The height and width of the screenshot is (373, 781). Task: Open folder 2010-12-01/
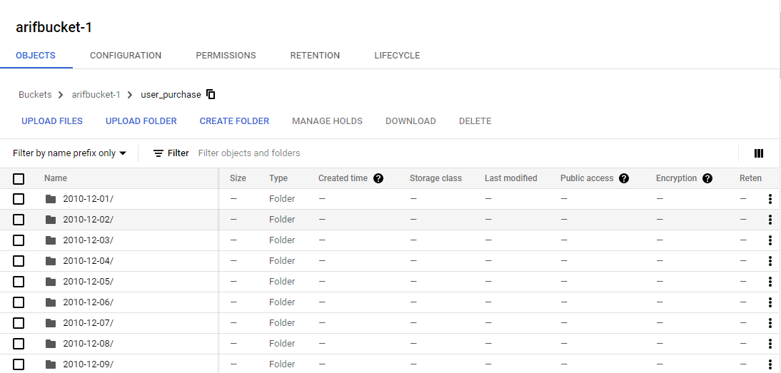[88, 199]
